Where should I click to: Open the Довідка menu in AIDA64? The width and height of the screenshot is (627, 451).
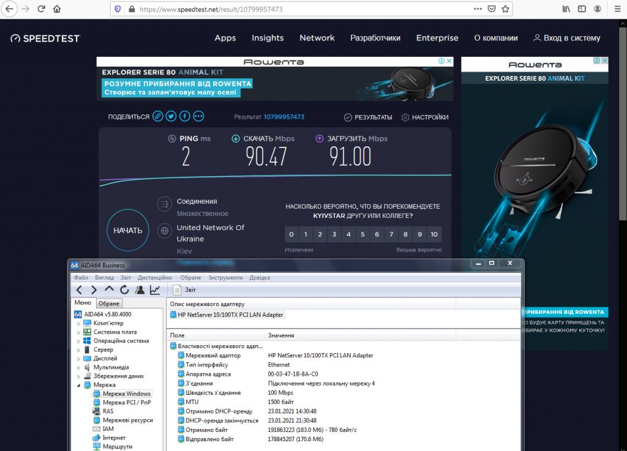(260, 278)
